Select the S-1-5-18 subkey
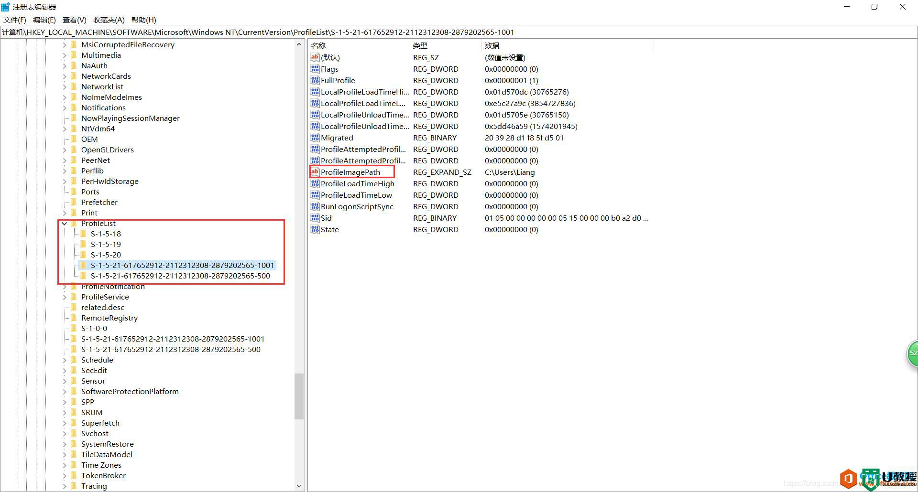This screenshot has width=918, height=492. point(106,234)
